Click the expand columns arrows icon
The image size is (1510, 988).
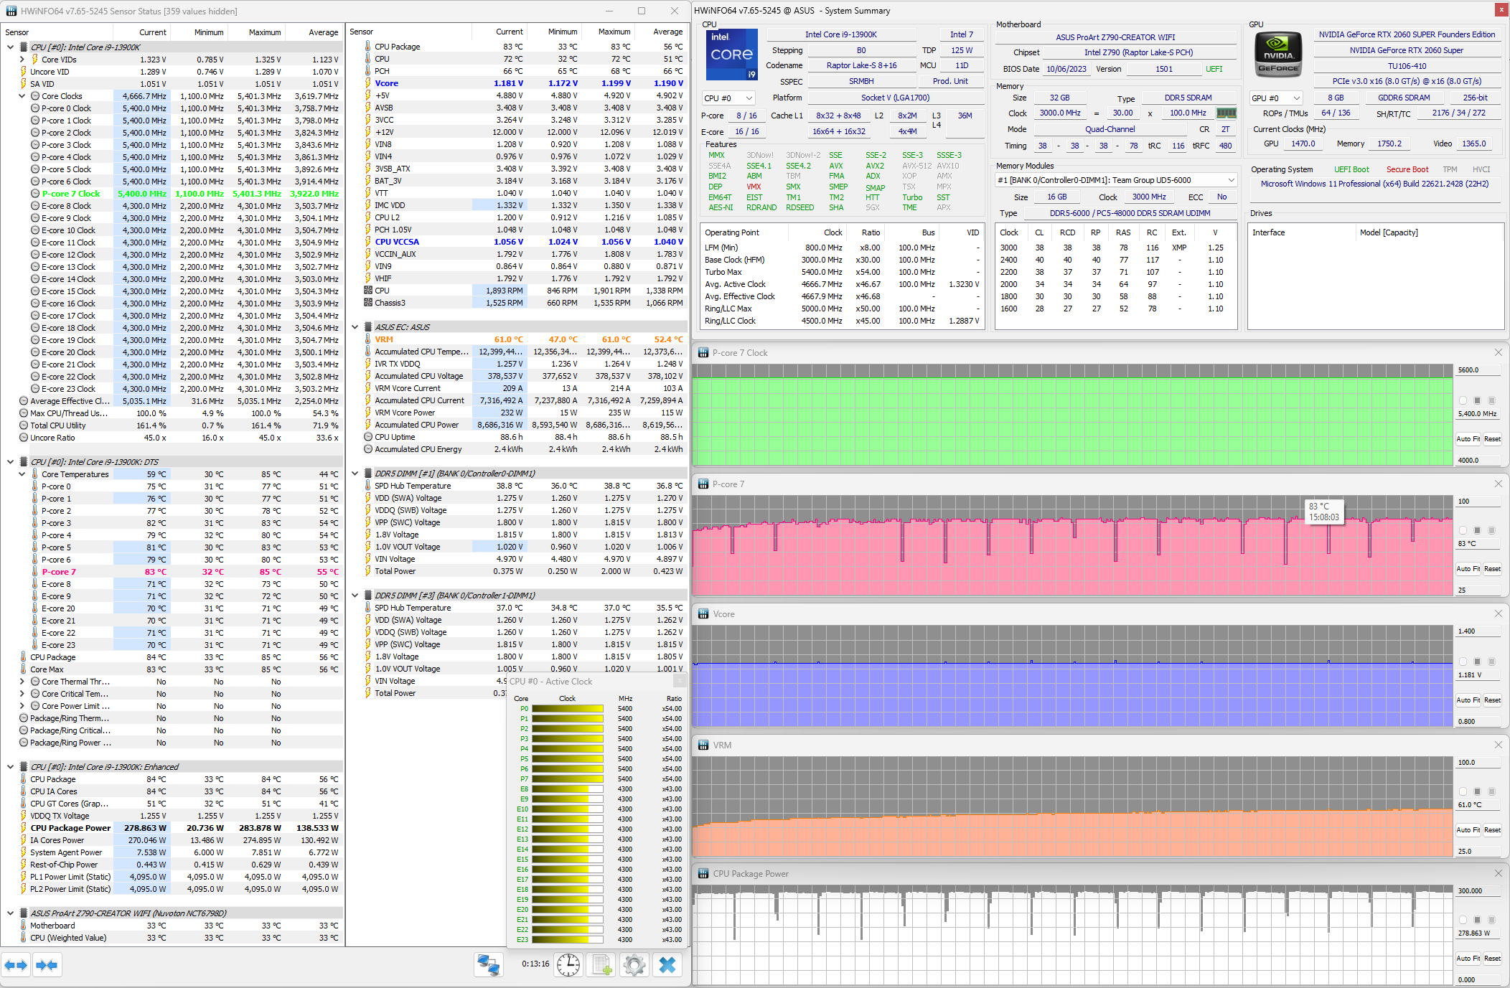coord(16,965)
